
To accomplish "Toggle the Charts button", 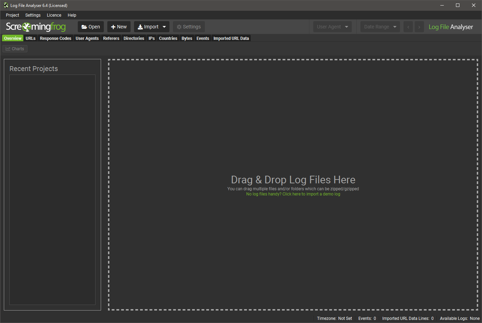I will (15, 49).
